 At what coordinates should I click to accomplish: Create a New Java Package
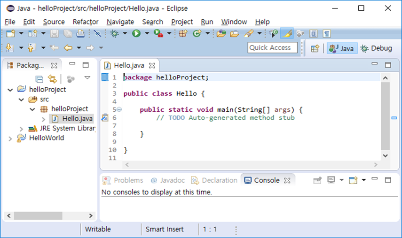click(183, 33)
